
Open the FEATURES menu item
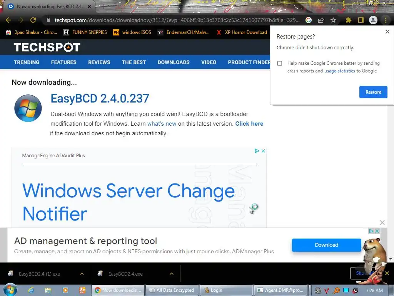63,62
